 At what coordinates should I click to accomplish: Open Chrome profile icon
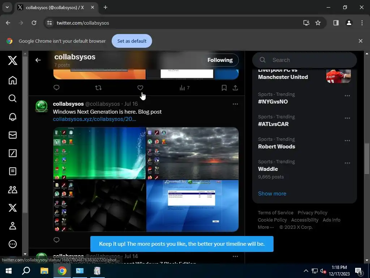349,23
